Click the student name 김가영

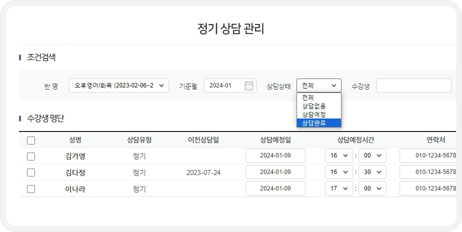click(75, 156)
